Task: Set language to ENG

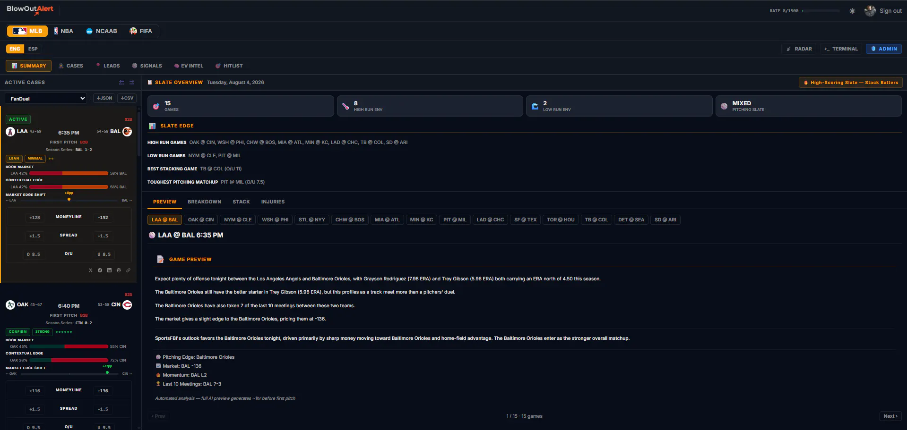Action: (15, 49)
